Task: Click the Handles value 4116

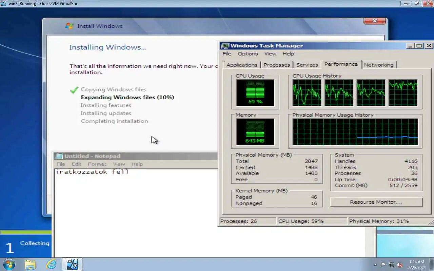Action: point(411,161)
